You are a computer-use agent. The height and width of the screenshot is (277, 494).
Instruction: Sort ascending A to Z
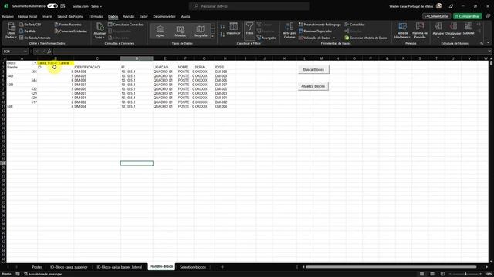222,27
